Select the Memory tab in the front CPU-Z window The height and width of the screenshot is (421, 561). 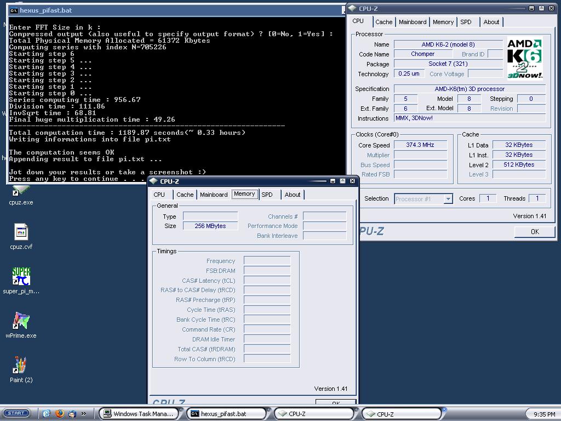coord(244,194)
